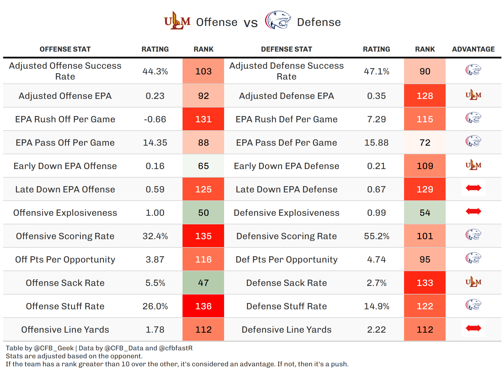The height and width of the screenshot is (374, 504).
Task: Click the green offense rank 47 cell
Action: pyautogui.click(x=203, y=283)
